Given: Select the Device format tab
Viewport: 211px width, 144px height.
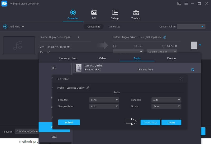Looking at the screenshot, I should [171, 58].
